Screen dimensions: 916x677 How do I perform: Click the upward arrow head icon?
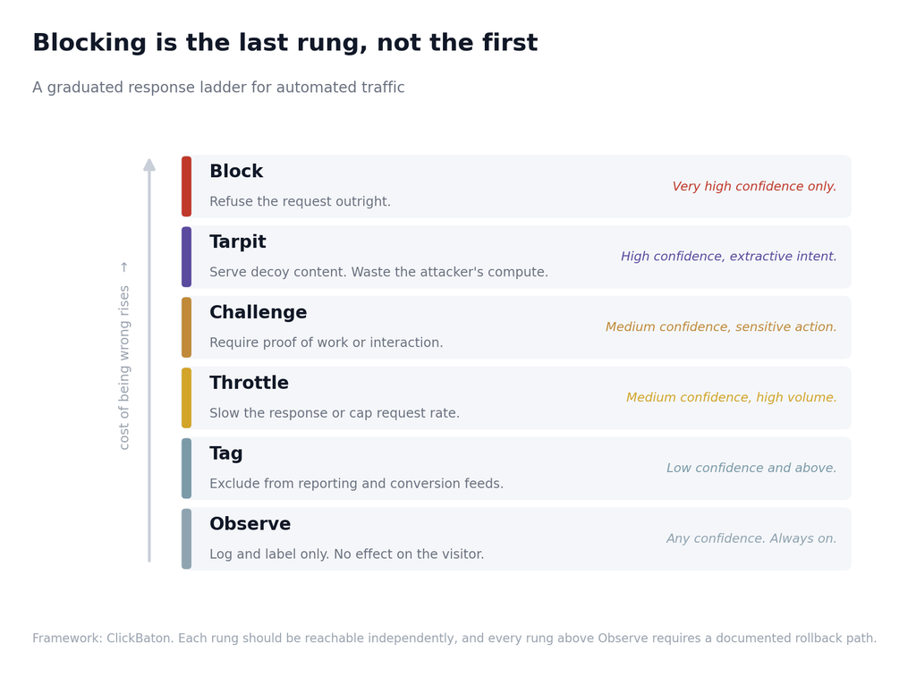(149, 165)
